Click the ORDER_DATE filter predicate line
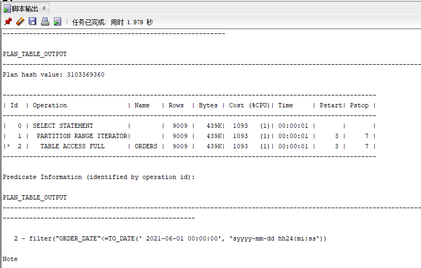 click(x=170, y=238)
